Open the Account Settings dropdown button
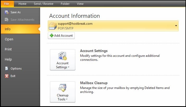The height and width of the screenshot is (107, 186). tap(63, 60)
